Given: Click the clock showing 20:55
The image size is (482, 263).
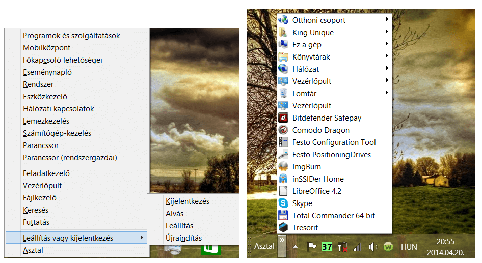Looking at the screenshot, I should [x=445, y=242].
